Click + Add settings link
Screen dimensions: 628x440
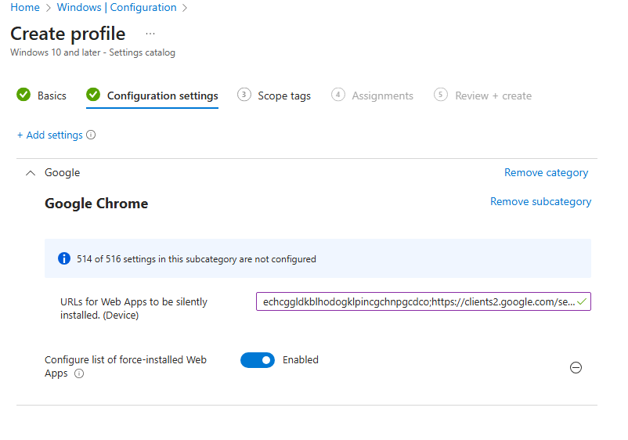click(x=49, y=135)
